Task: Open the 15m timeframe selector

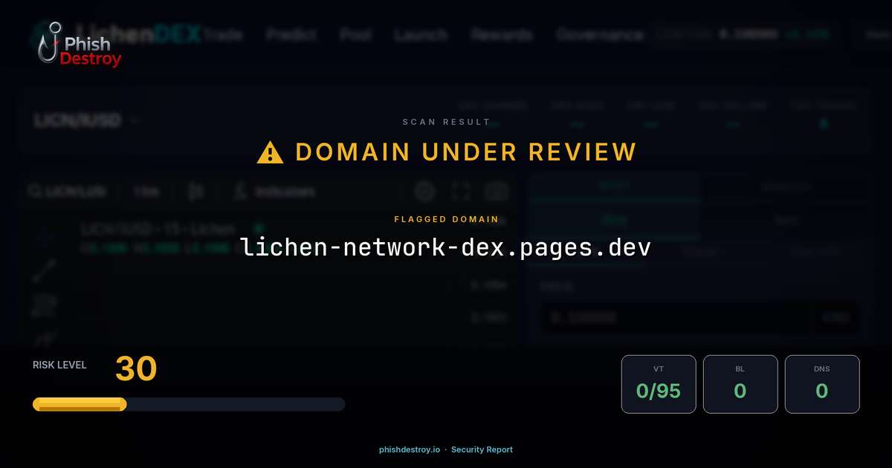Action: click(146, 192)
